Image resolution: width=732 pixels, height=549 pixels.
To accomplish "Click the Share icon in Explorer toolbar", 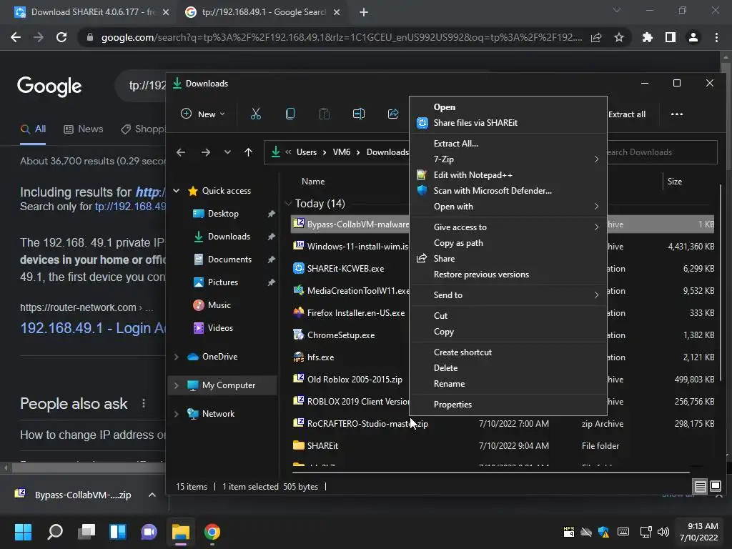I will click(393, 114).
